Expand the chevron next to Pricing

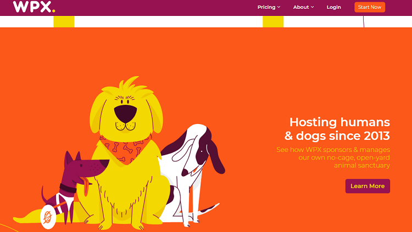(x=279, y=7)
